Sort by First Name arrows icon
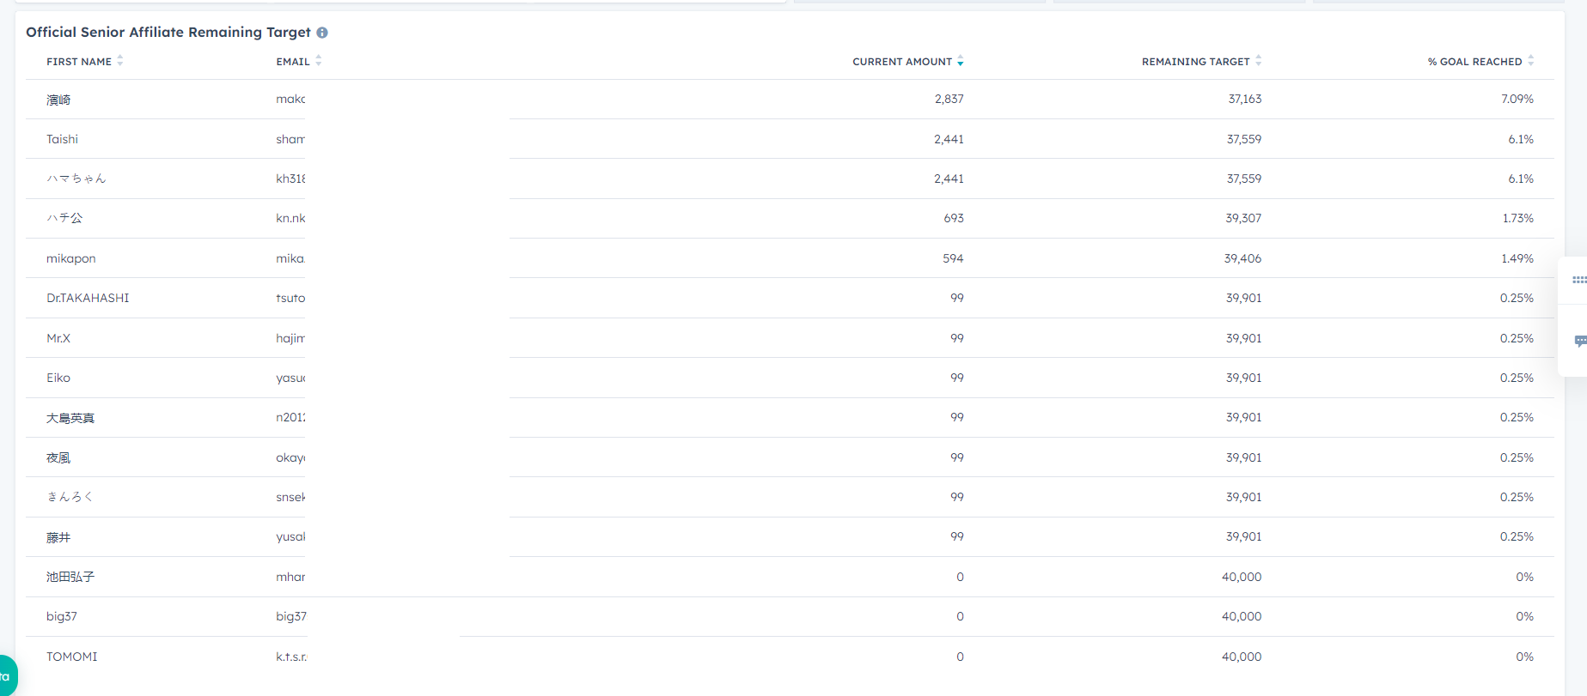This screenshot has width=1587, height=696. click(x=120, y=61)
